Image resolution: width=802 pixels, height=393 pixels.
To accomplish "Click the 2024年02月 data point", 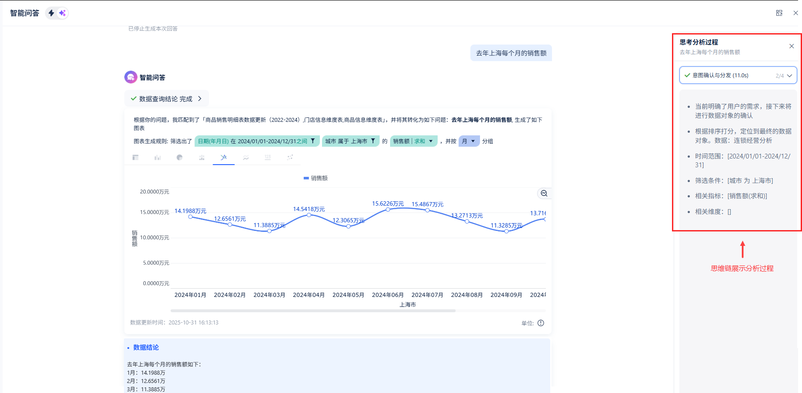I will pos(230,224).
